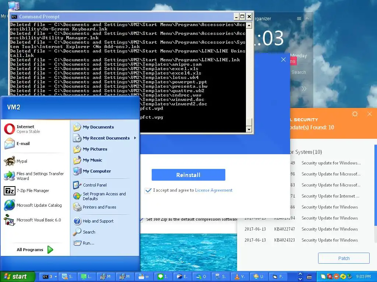The height and width of the screenshot is (282, 377).
Task: Switch to first 'S.' taskbar button
Action: [x=67, y=277]
